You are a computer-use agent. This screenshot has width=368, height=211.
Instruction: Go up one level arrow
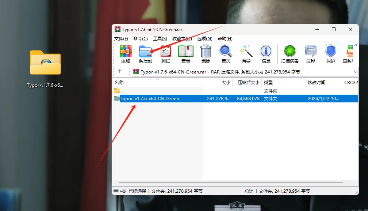click(x=120, y=71)
